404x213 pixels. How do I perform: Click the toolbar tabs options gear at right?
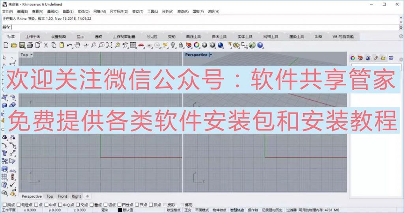pyautogui.click(x=401, y=37)
